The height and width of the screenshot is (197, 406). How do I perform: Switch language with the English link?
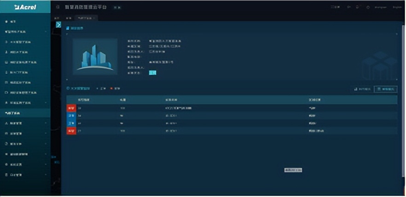pyautogui.click(x=397, y=7)
